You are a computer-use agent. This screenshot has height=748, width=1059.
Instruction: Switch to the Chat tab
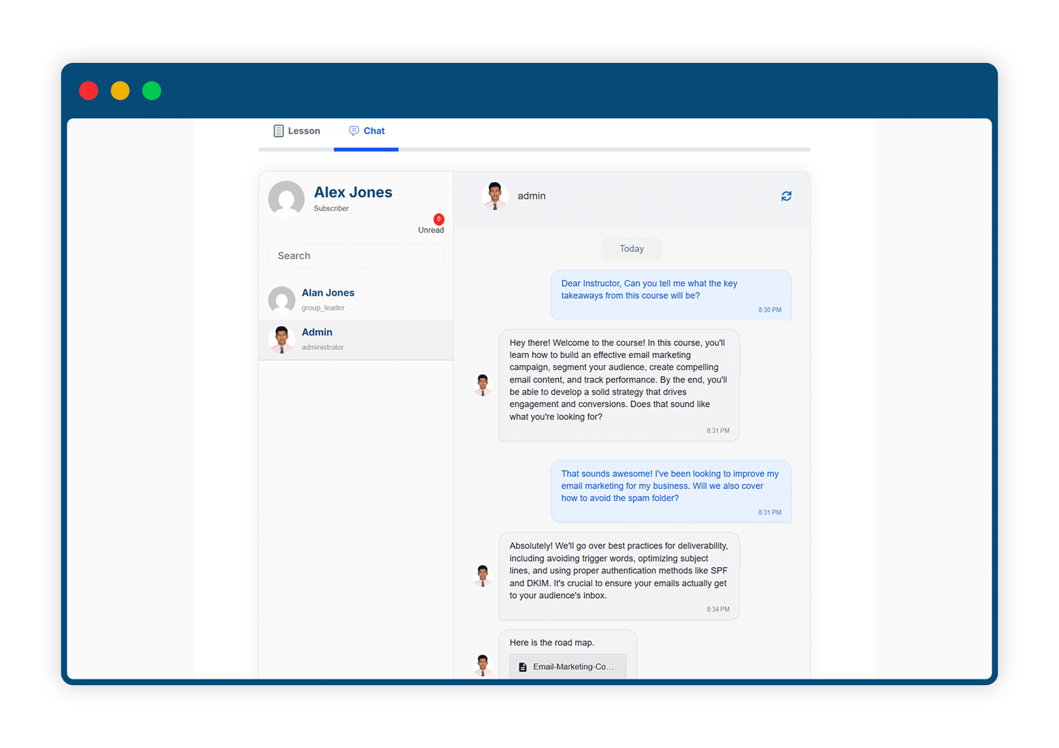click(x=367, y=131)
